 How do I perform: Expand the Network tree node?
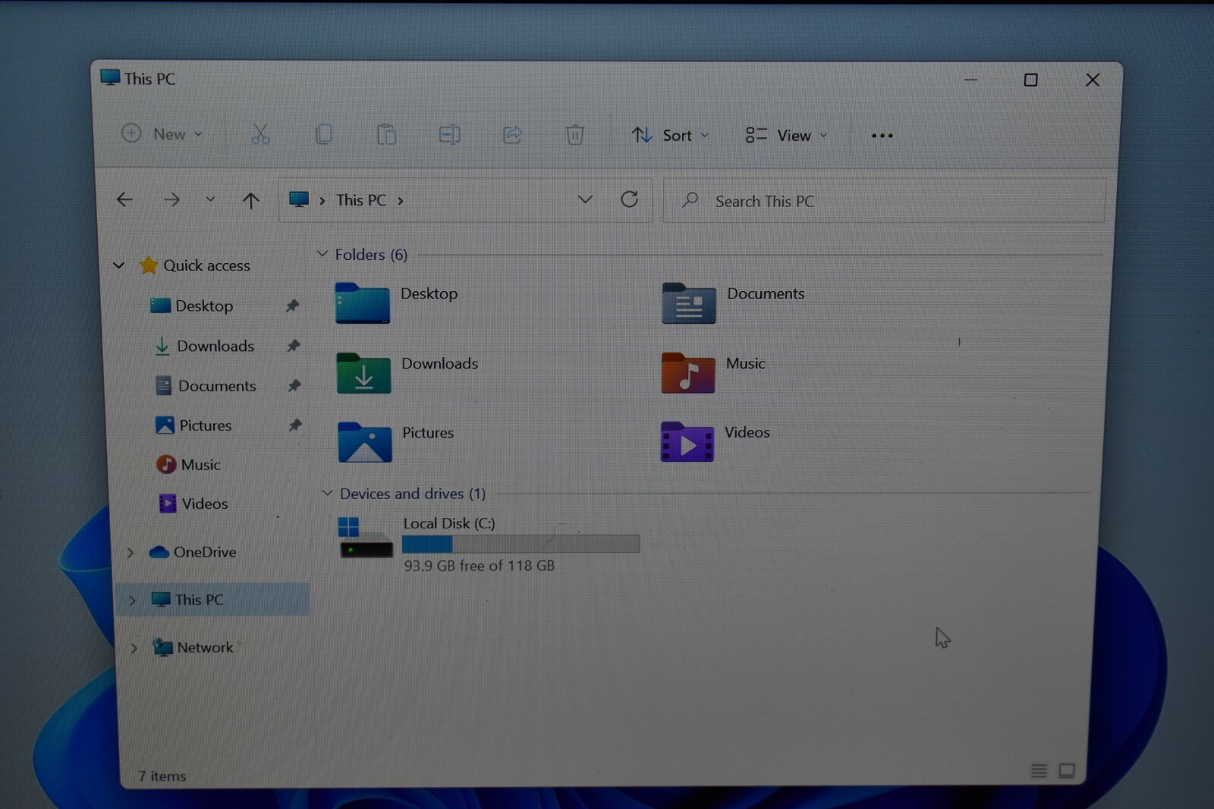(x=134, y=648)
